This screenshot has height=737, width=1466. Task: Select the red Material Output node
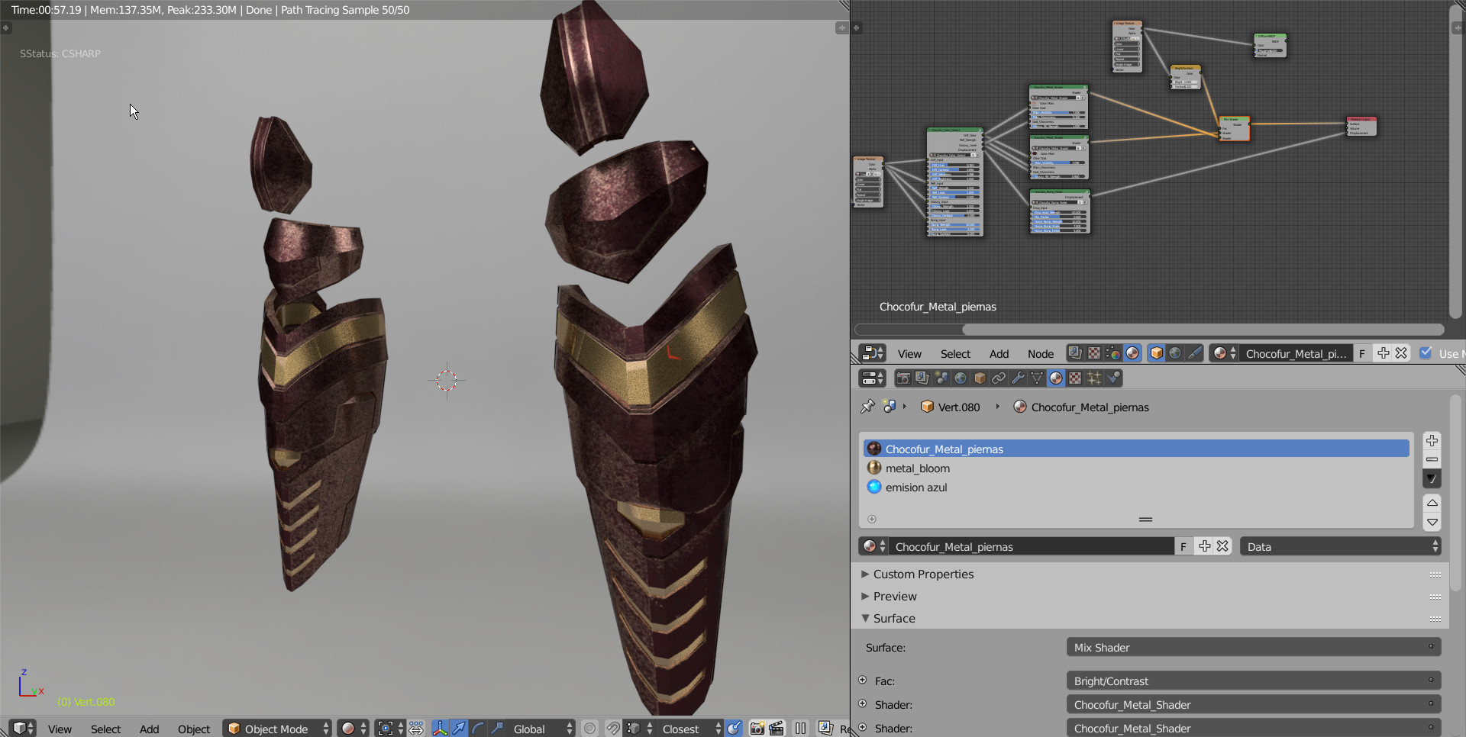(1361, 127)
